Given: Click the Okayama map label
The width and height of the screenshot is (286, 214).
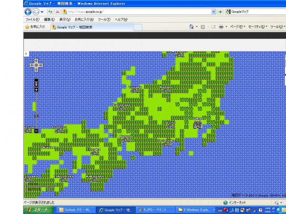Looking at the screenshot, I should pos(49,147).
